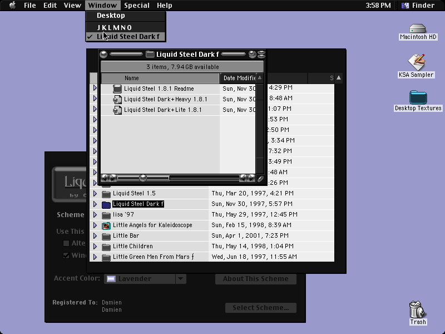The height and width of the screenshot is (334, 445).
Task: Select Liquid Steel 1.8.1 Readme file icon
Action: [117, 89]
